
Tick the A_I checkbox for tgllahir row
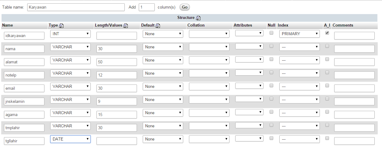click(x=327, y=138)
